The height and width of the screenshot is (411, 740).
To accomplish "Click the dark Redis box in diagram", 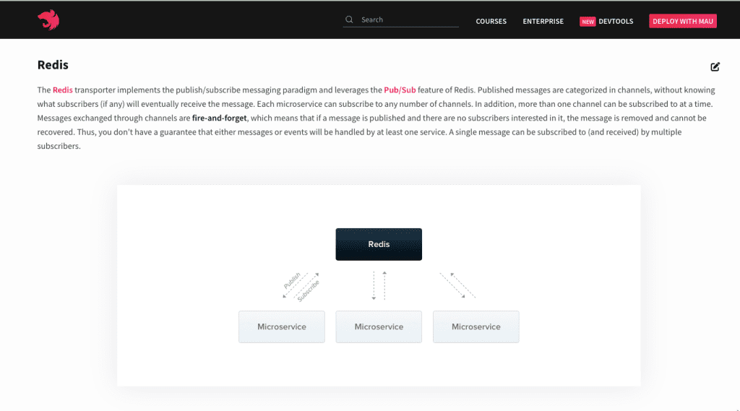I will (379, 244).
